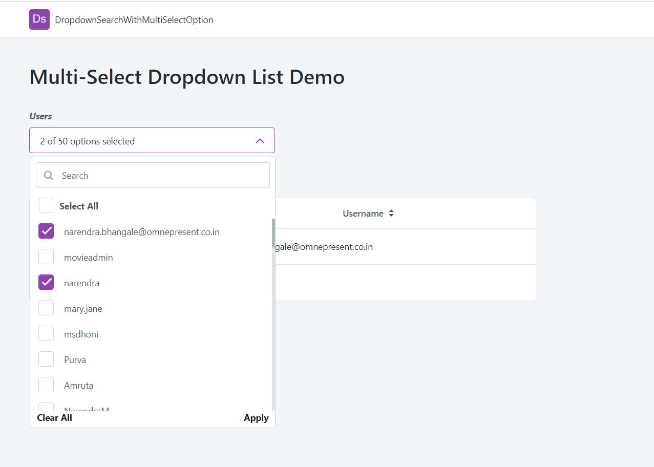Toggle the Amruta checkbox on
The image size is (654, 467).
pos(46,385)
